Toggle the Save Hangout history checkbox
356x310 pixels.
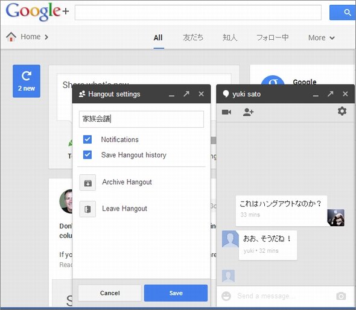[x=87, y=155]
